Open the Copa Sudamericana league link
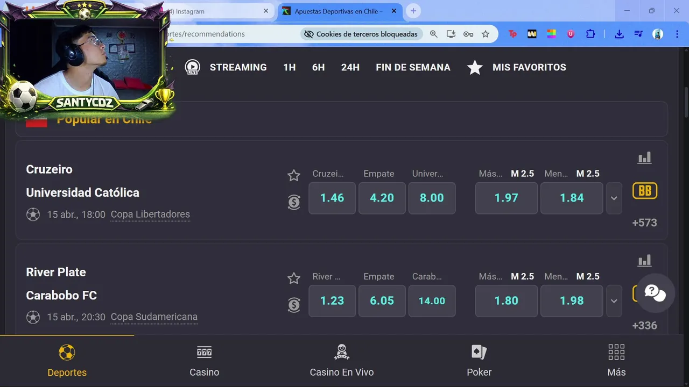The width and height of the screenshot is (689, 387). click(154, 317)
